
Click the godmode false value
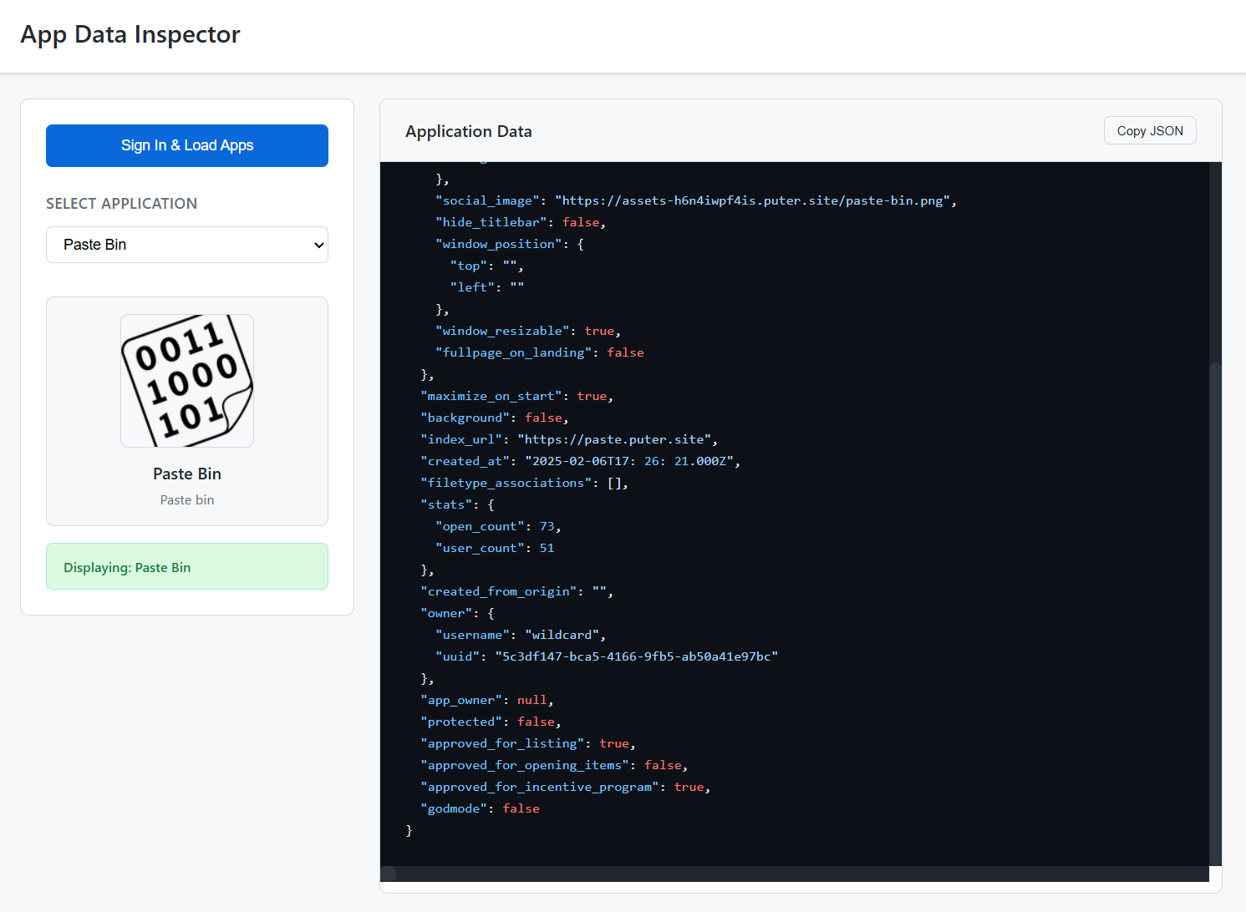point(521,808)
